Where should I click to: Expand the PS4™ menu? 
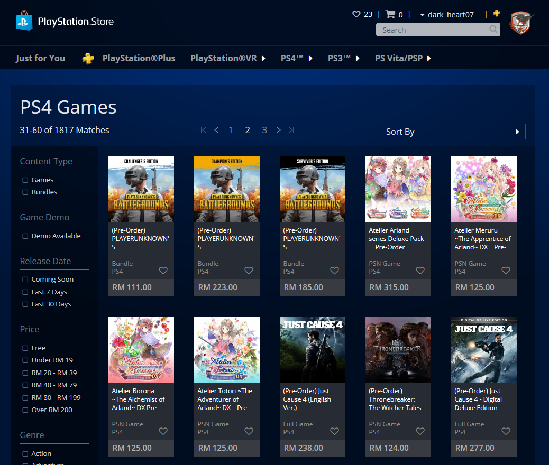[x=296, y=58]
